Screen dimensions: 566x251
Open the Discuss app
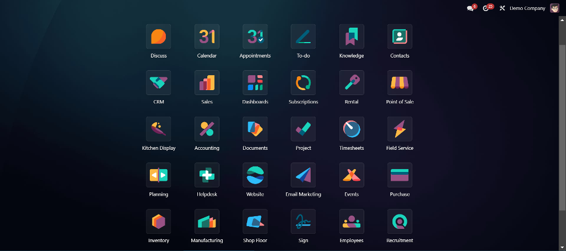point(158,36)
